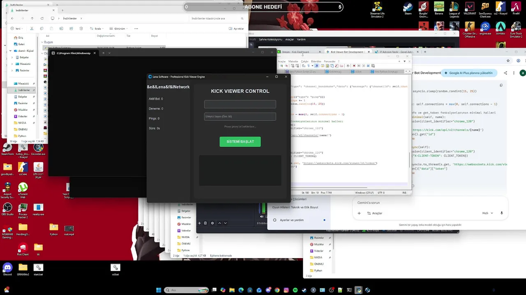
Task: Click the Steam desktop shortcut
Action: click(x=408, y=8)
